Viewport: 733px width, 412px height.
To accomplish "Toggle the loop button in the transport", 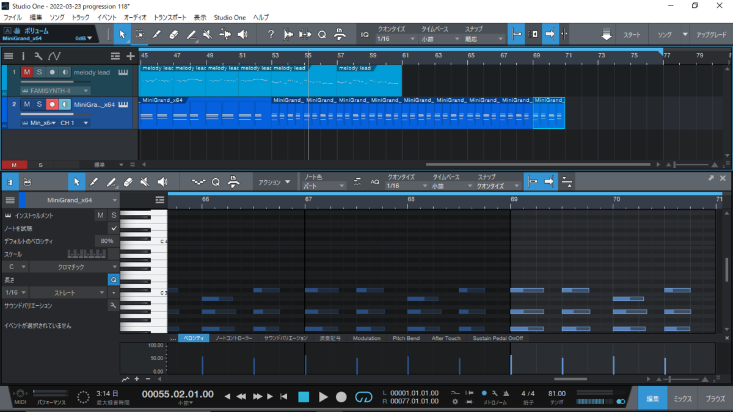I will click(363, 397).
